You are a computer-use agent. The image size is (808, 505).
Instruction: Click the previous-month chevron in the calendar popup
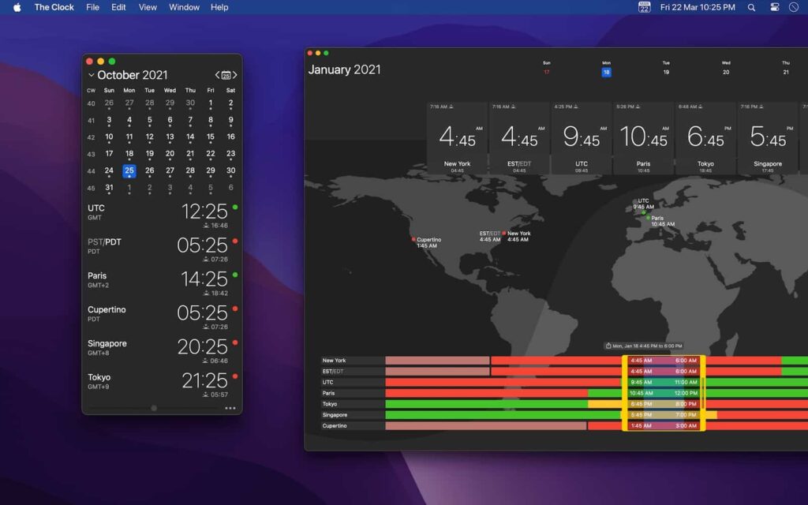pos(216,74)
